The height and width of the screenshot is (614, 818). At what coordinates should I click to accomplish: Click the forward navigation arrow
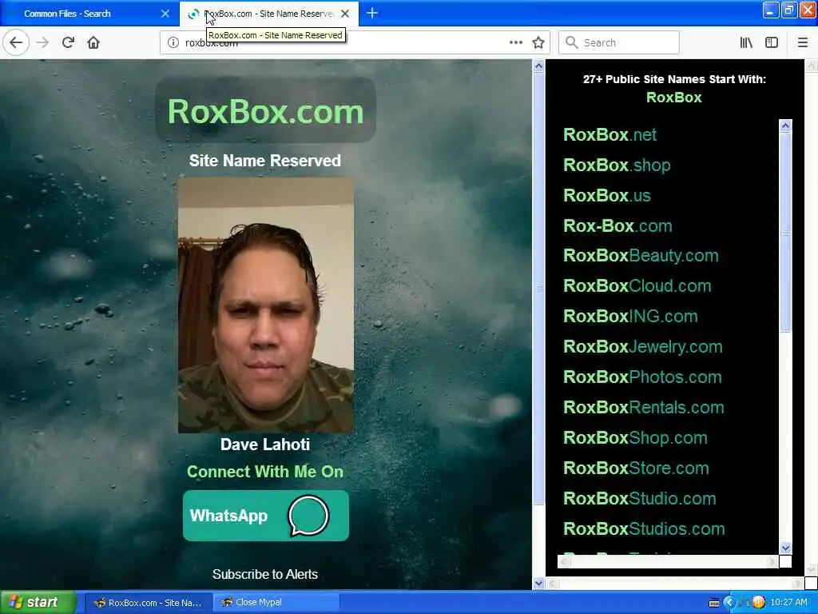pos(43,42)
